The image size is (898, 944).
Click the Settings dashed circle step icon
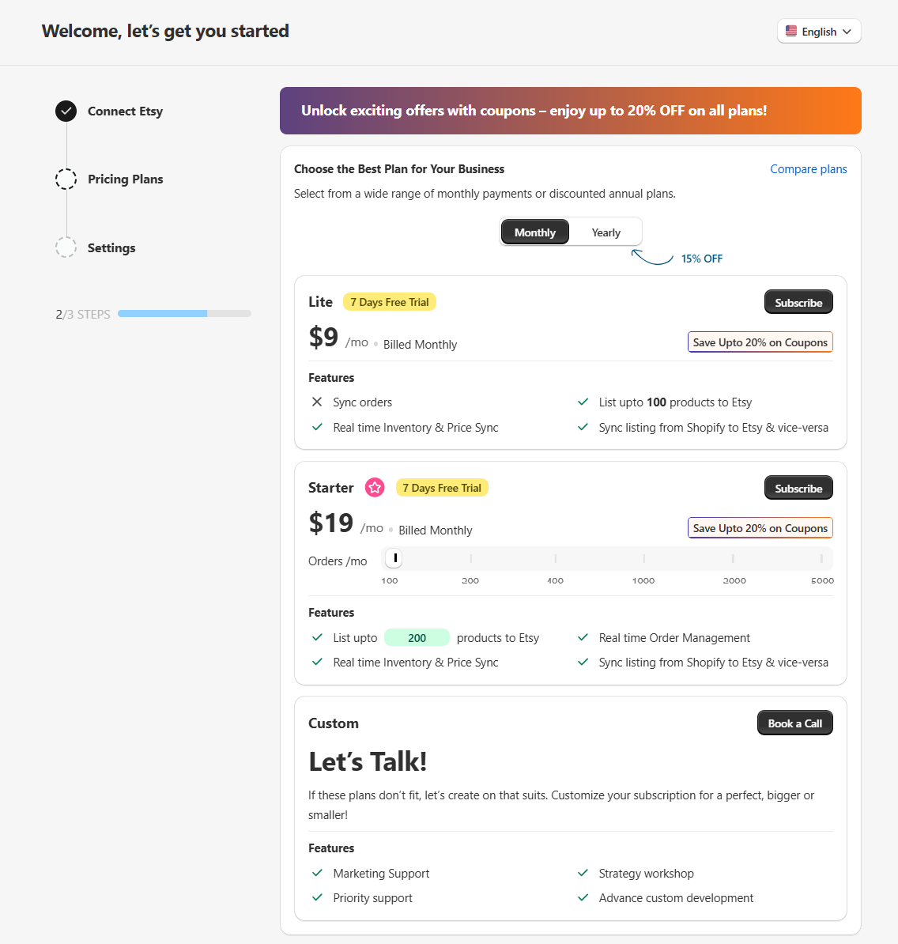[x=66, y=247]
